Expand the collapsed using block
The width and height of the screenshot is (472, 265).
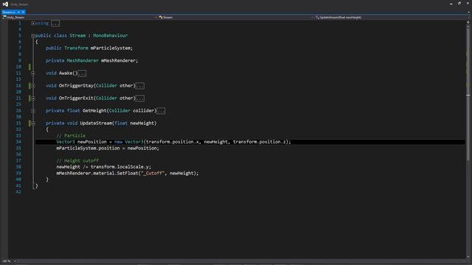32,23
